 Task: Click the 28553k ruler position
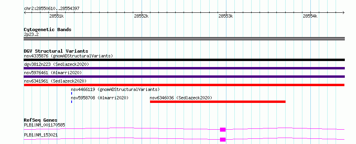pos(226,16)
